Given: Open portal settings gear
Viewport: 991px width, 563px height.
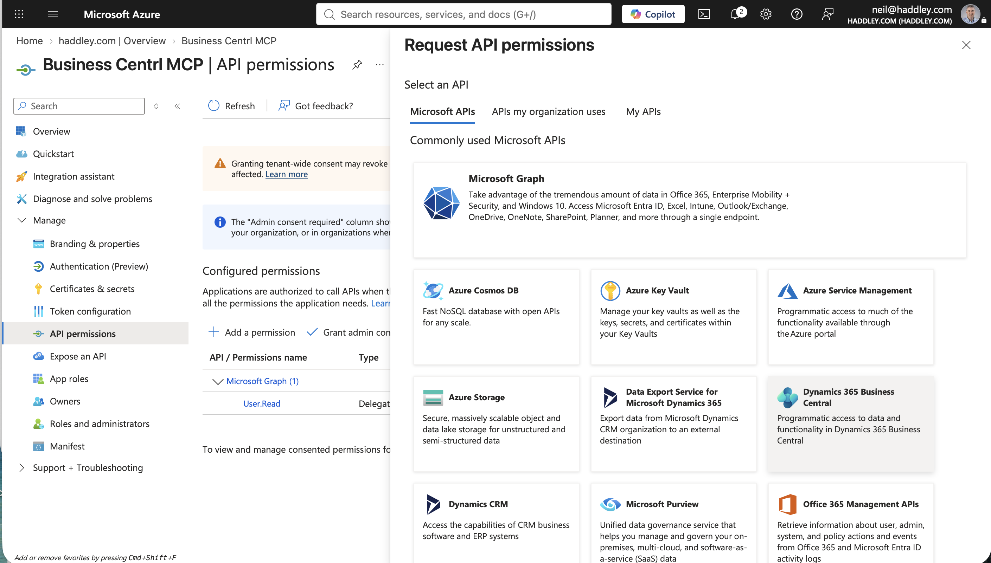Looking at the screenshot, I should click(766, 14).
